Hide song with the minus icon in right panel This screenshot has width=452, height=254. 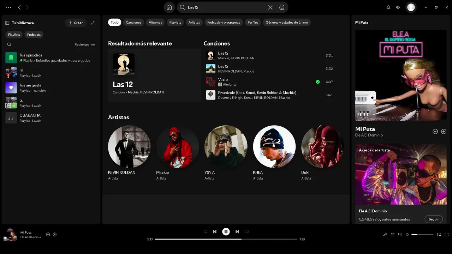click(435, 132)
